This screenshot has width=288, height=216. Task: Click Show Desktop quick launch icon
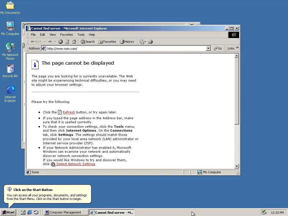pyautogui.click(x=23, y=213)
